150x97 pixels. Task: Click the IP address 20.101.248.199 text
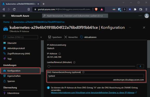pyautogui.click(x=54, y=57)
